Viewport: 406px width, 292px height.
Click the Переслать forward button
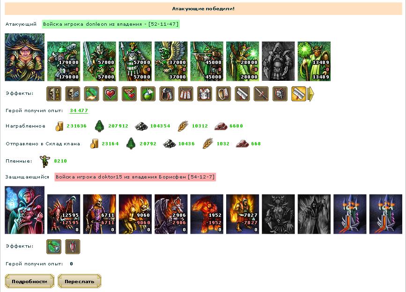click(x=79, y=281)
